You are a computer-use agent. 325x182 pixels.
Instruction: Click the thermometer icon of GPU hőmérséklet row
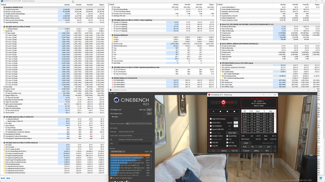tap(220, 65)
